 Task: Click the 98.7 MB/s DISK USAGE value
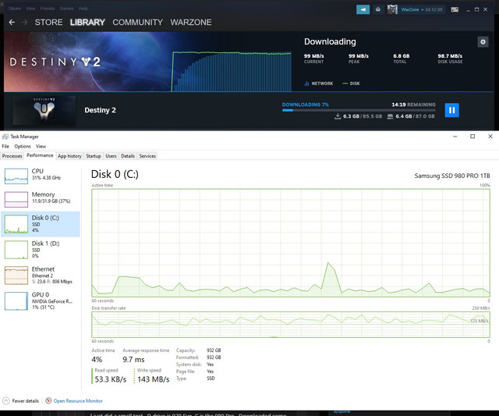(x=450, y=55)
